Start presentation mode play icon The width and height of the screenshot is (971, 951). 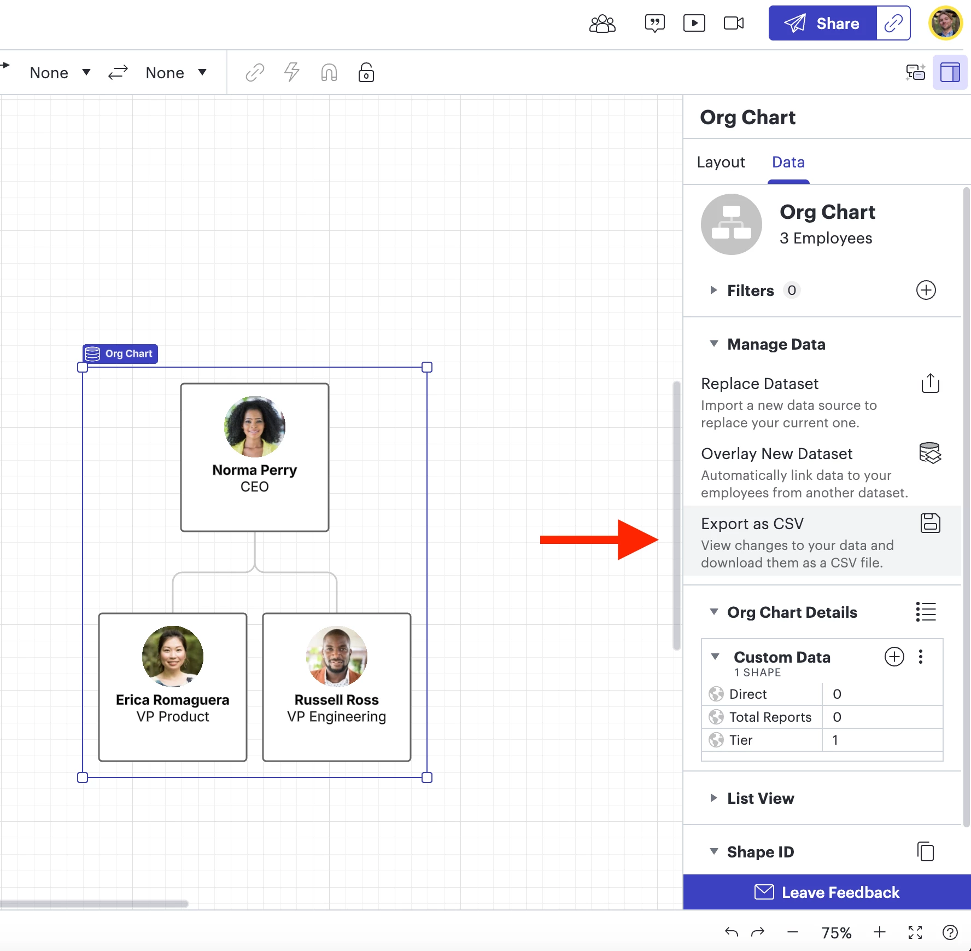694,23
